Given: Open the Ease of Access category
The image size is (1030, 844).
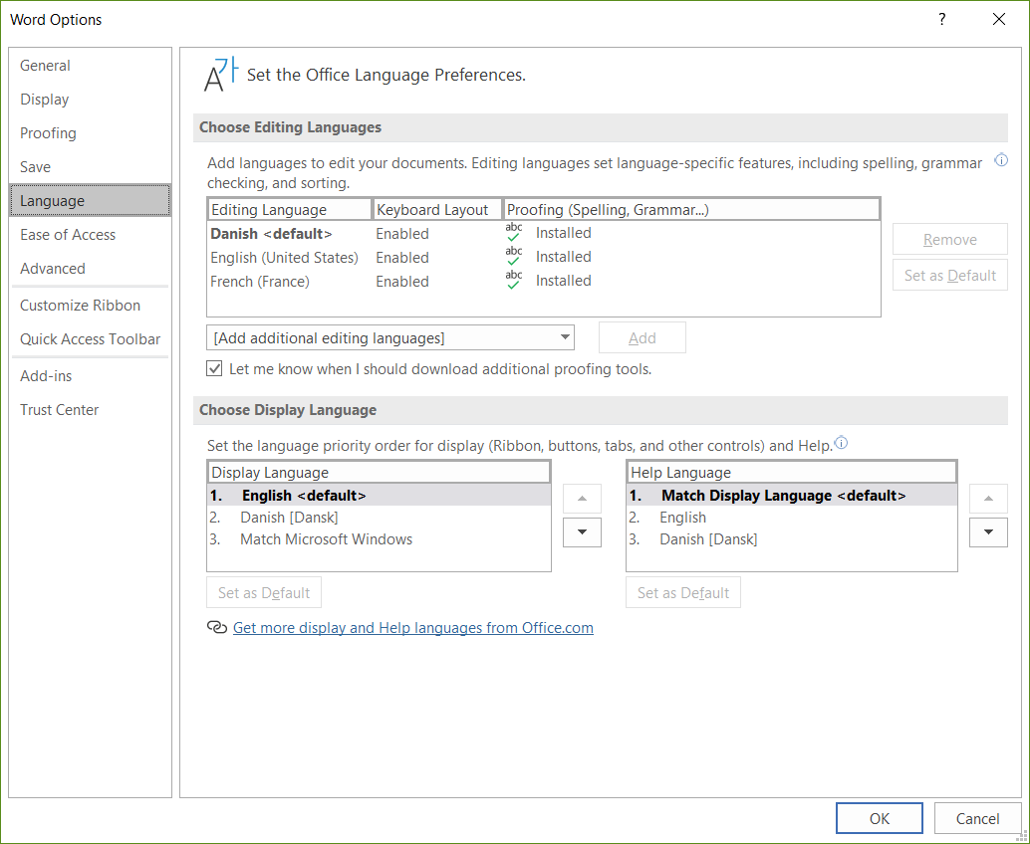Looking at the screenshot, I should (90, 234).
